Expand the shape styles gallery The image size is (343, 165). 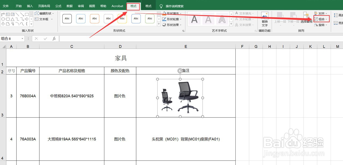159,24
